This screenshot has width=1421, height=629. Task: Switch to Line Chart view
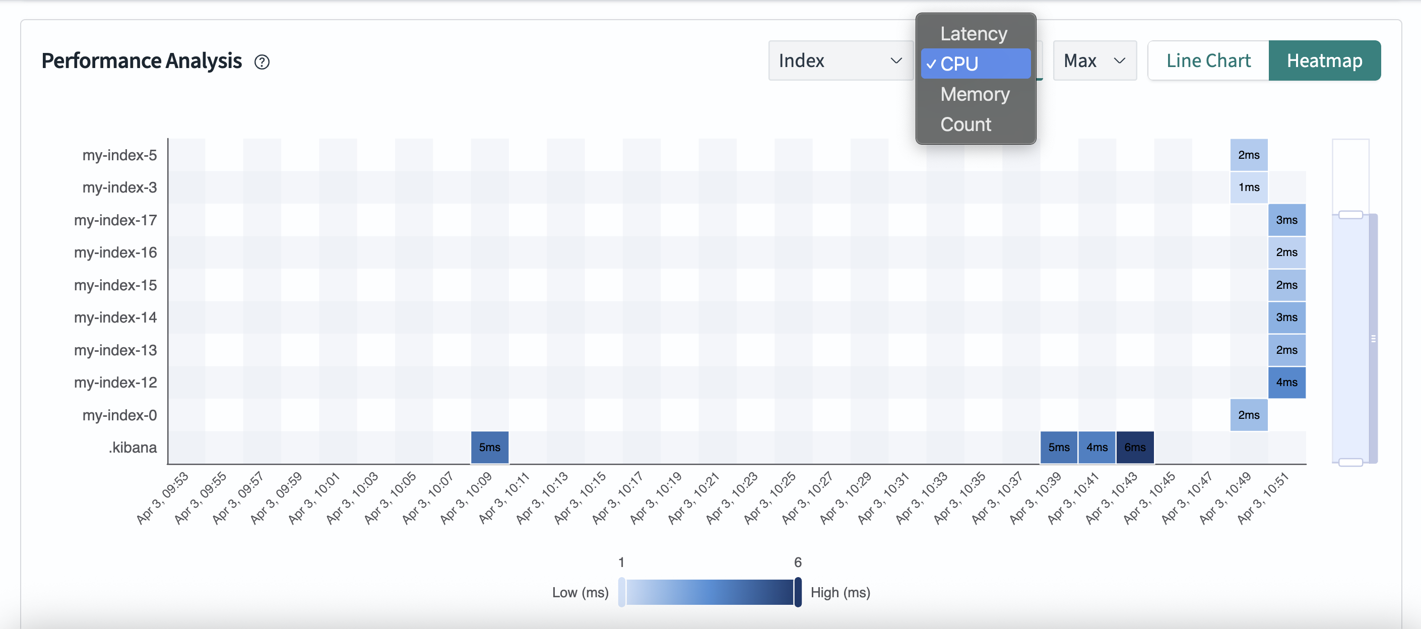[x=1208, y=60]
